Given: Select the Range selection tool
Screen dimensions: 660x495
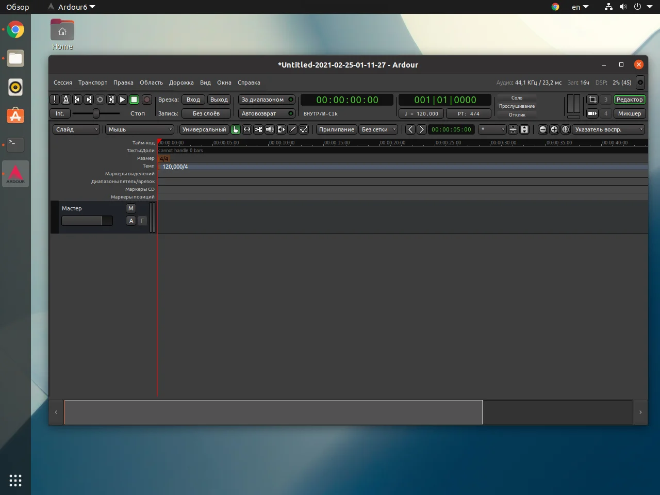Looking at the screenshot, I should [x=247, y=129].
